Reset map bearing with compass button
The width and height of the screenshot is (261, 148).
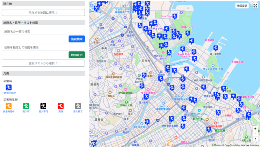point(255,139)
